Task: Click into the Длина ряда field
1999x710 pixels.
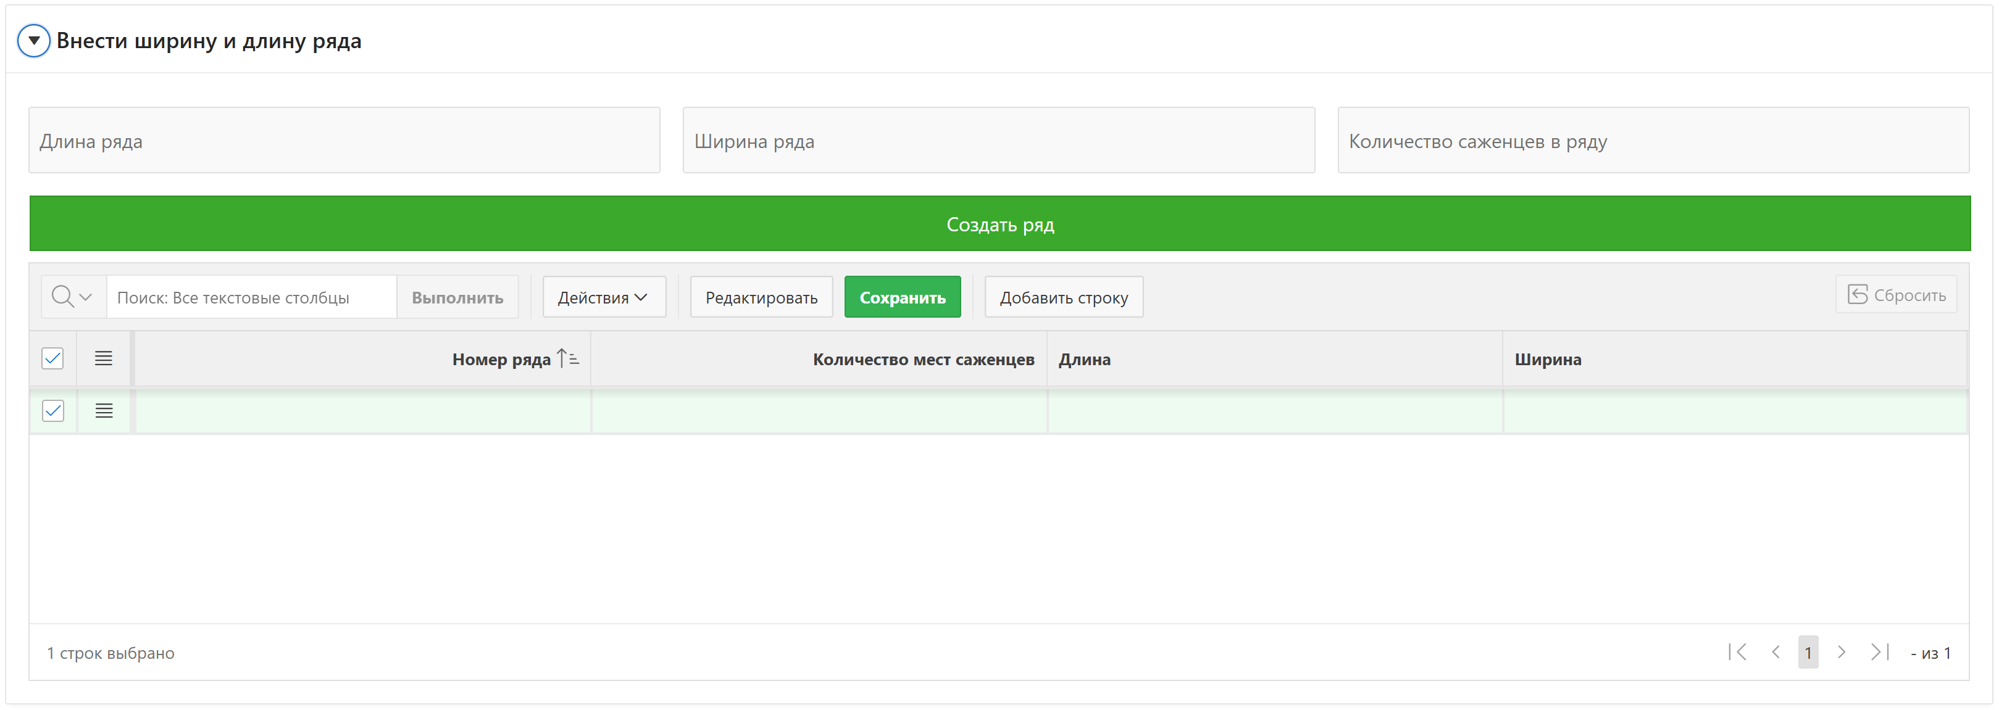Action: coord(344,141)
